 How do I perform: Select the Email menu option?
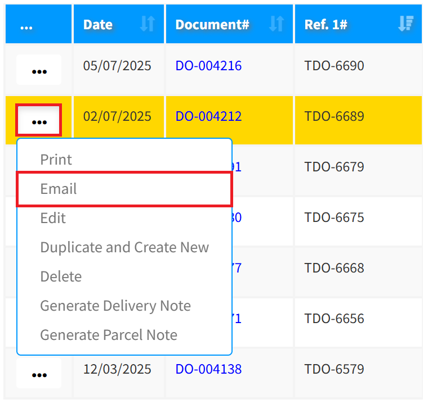tap(59, 189)
